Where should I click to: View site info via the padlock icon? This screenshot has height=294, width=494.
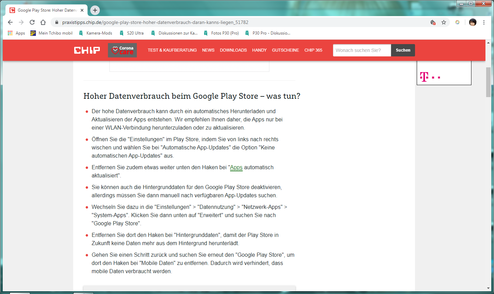[57, 22]
